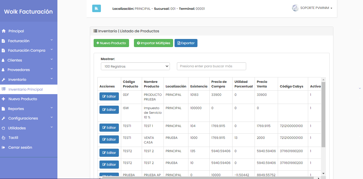Open Clientes in the sidebar
The image size is (363, 179).
tap(29, 60)
